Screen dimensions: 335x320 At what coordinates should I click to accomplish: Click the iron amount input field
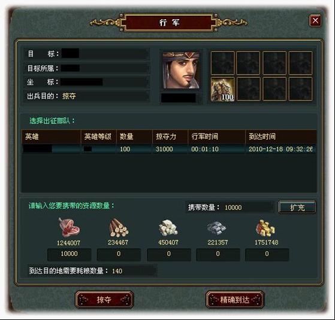point(218,254)
